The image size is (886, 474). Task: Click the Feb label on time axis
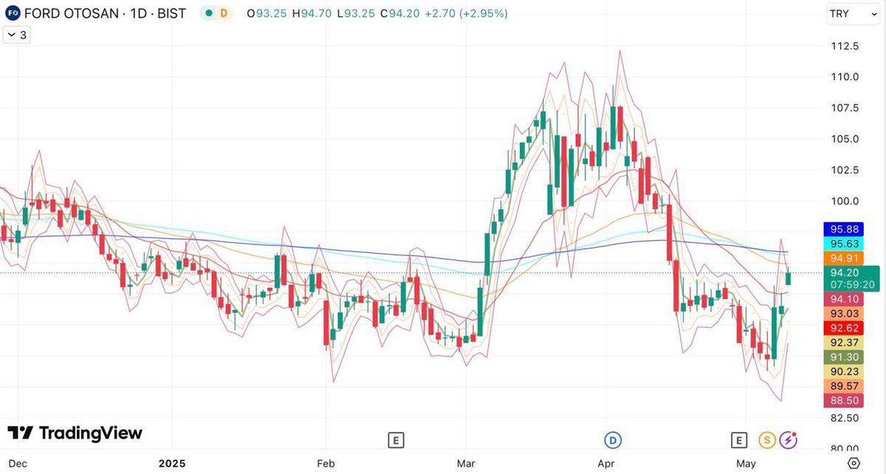[326, 464]
